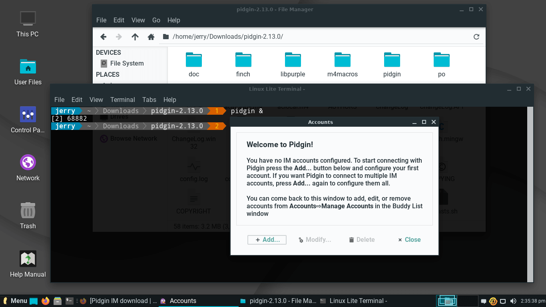Open the Tabs menu in the terminal
This screenshot has height=307, width=546.
coord(149,100)
